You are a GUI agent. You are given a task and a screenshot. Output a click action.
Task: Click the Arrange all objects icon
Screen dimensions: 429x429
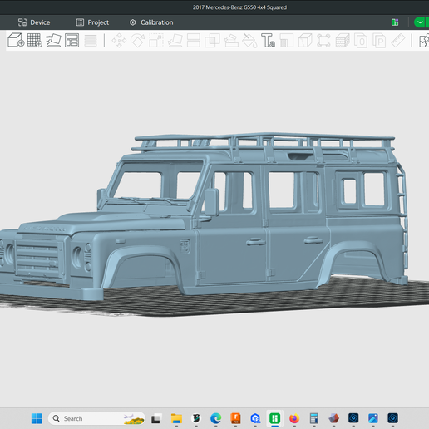[71, 40]
